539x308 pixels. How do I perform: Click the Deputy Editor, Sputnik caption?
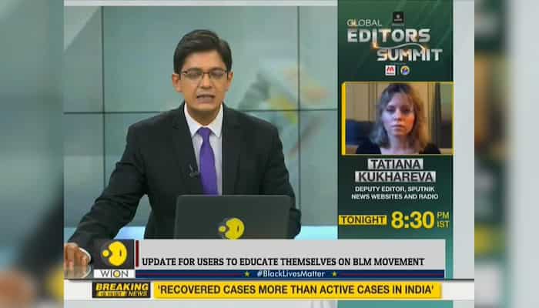[x=396, y=192]
